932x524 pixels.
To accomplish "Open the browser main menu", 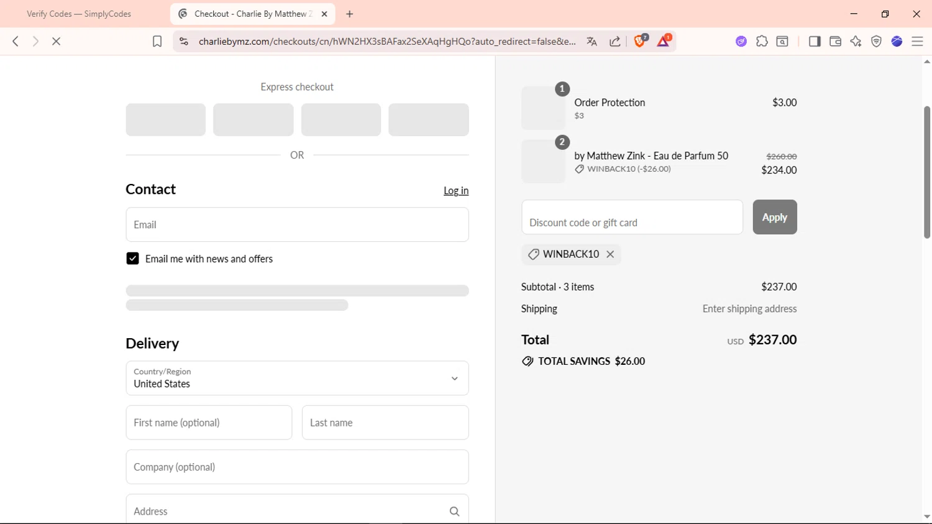I will [917, 41].
